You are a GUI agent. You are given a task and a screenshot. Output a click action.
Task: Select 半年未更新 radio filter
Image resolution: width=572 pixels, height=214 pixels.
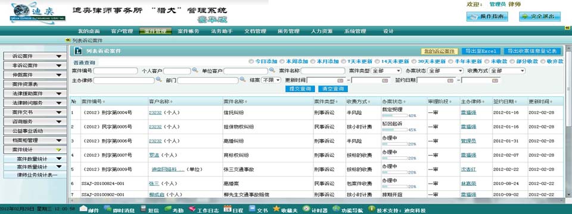pos(450,61)
